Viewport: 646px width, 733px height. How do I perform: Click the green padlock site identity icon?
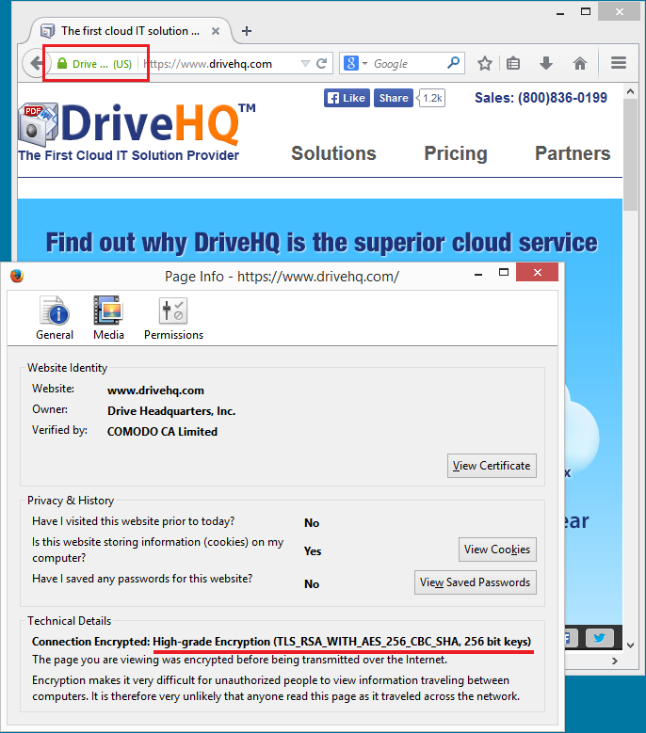click(x=62, y=63)
